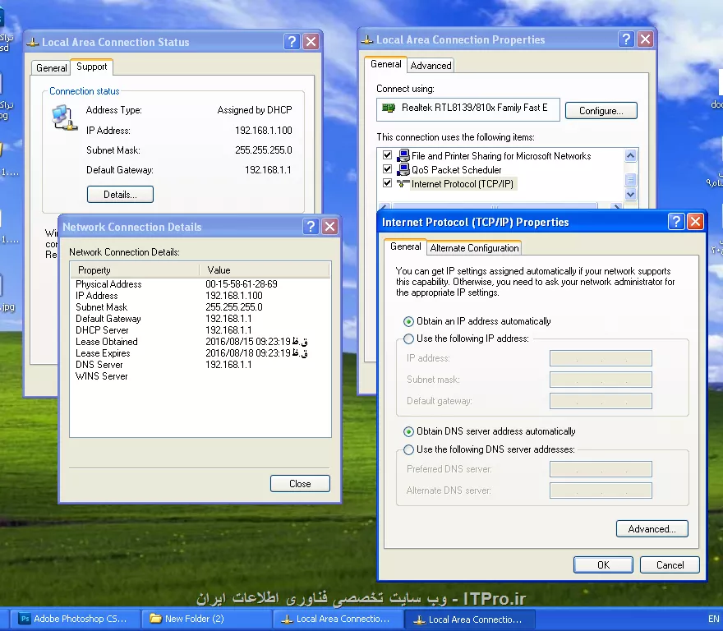This screenshot has height=631, width=723.
Task: Select Use the following IP address
Action: (x=408, y=339)
